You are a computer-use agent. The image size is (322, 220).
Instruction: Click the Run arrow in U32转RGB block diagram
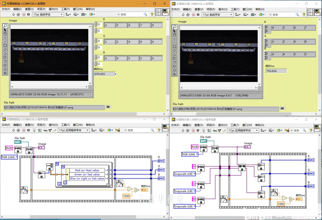click(14, 130)
